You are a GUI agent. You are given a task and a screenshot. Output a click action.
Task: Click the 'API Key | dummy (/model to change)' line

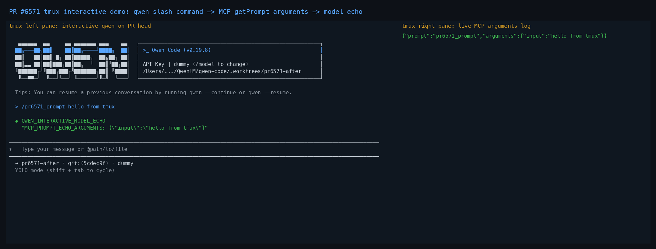click(195, 64)
